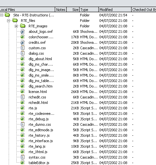The image size is (156, 165).
Task: Click the Checked Out By column header
Action: point(144,10)
